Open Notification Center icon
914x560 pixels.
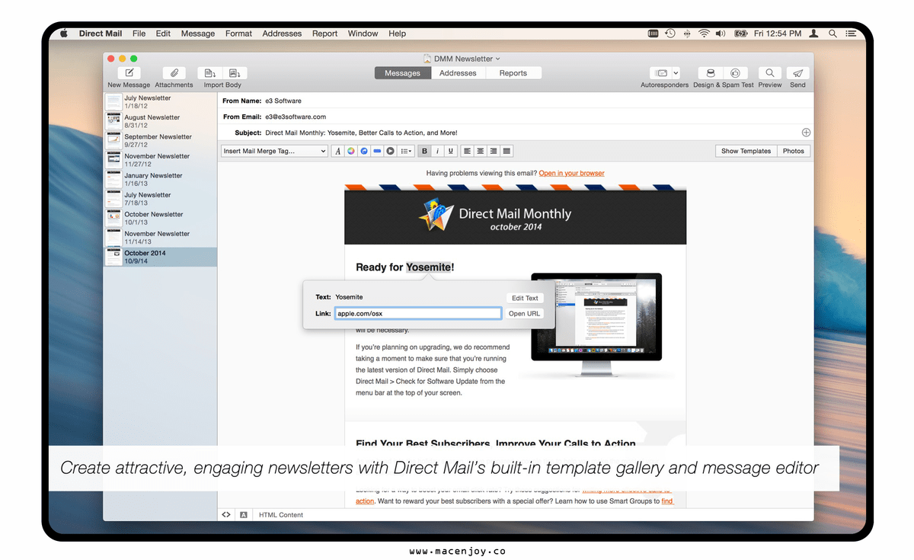851,34
